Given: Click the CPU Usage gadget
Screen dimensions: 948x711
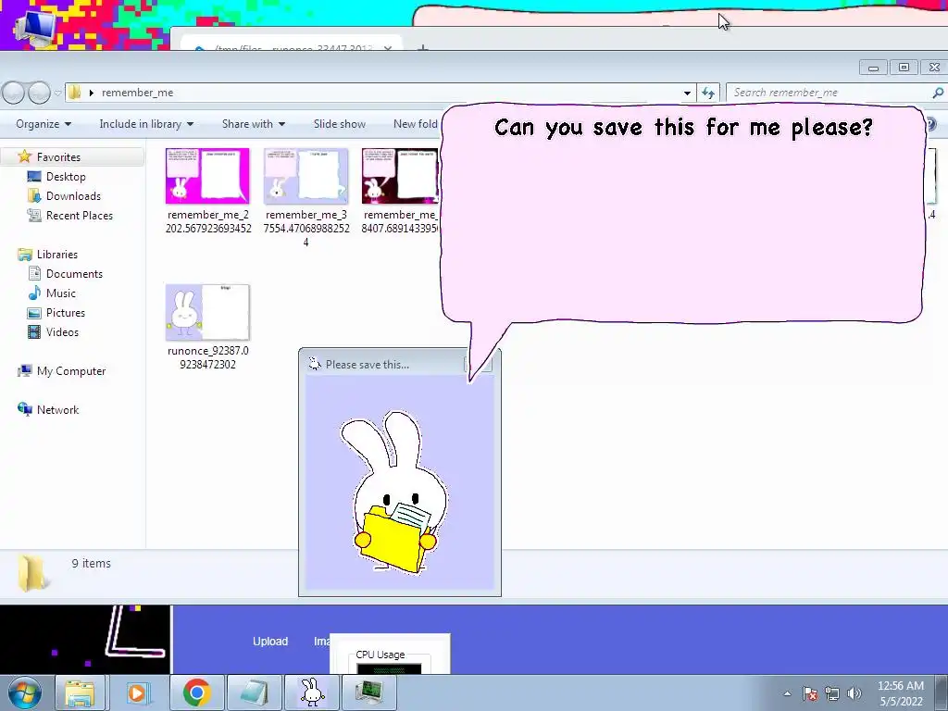Looking at the screenshot, I should point(390,655).
